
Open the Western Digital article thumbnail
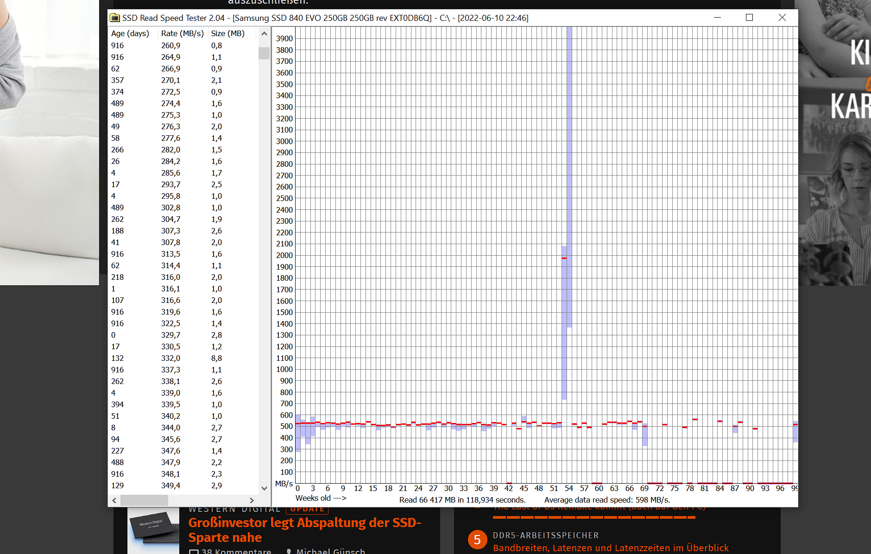(153, 530)
